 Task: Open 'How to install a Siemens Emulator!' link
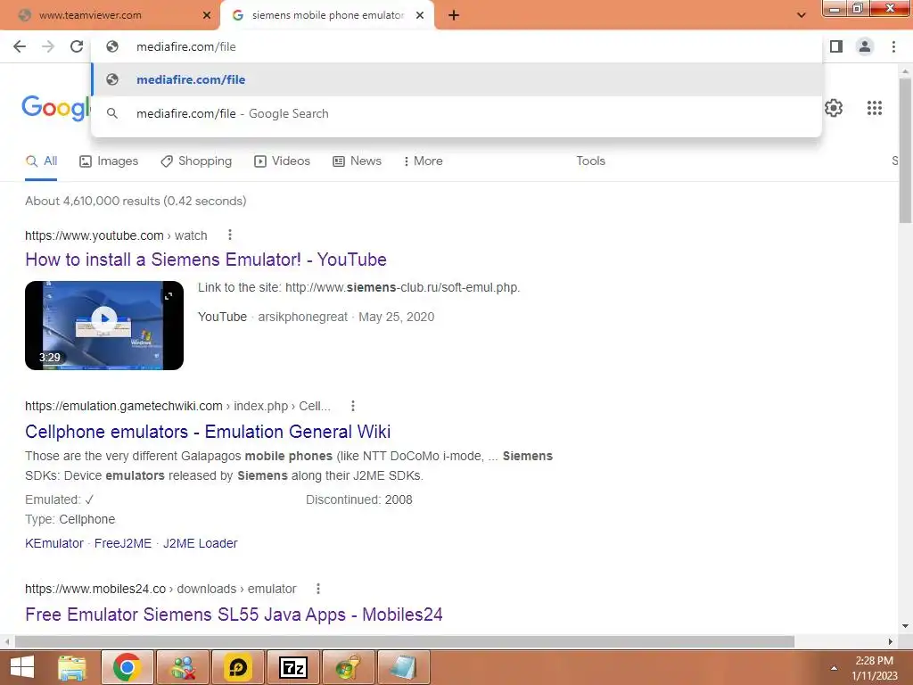tap(206, 260)
